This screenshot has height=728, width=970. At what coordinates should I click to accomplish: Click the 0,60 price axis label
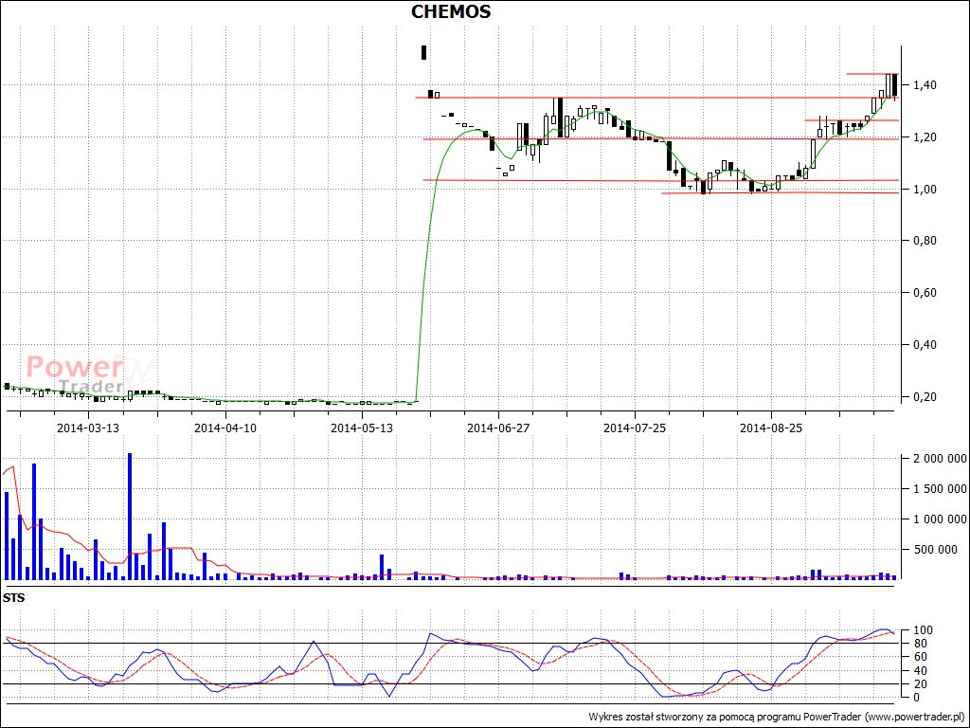tap(924, 293)
